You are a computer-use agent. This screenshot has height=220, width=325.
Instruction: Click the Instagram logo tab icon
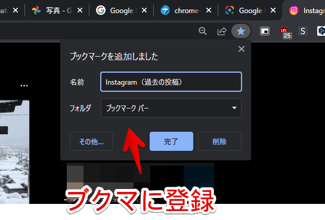(294, 10)
